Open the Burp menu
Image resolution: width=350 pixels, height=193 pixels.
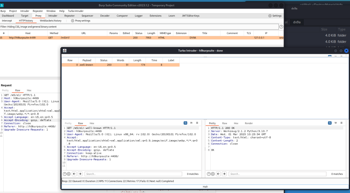point(3,11)
